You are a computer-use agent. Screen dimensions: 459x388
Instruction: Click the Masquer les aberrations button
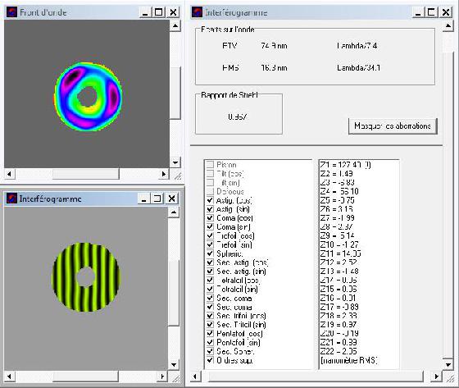point(393,126)
